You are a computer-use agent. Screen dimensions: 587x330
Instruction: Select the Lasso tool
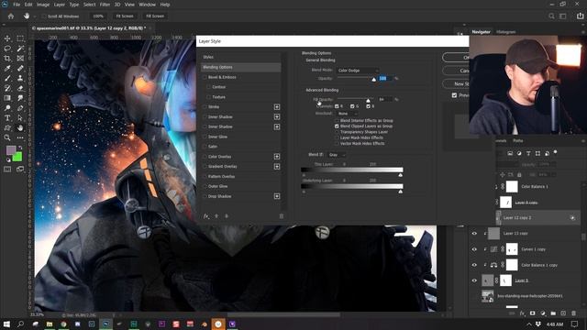(x=7, y=49)
